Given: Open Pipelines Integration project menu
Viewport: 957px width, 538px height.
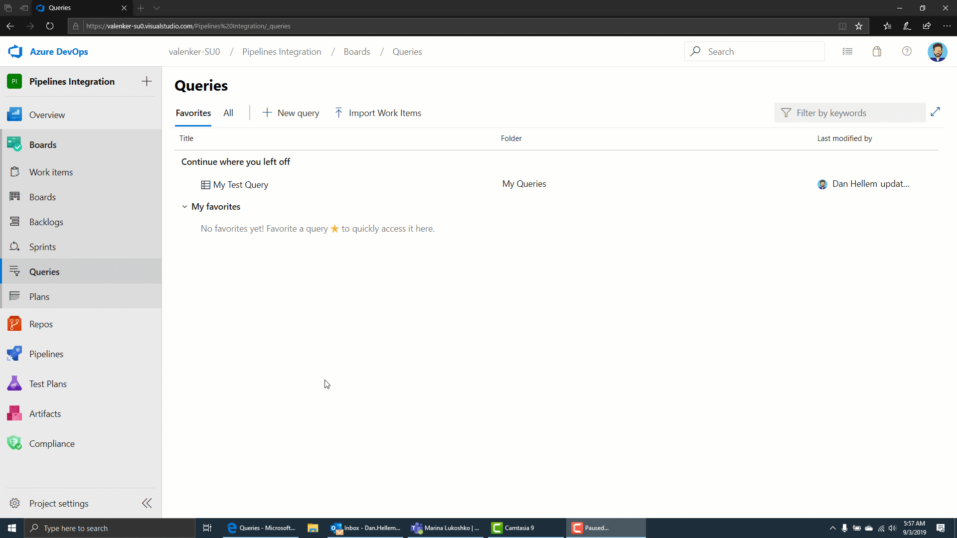Looking at the screenshot, I should point(72,82).
